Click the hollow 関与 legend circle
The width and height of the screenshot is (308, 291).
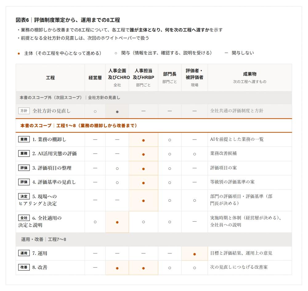[116, 53]
